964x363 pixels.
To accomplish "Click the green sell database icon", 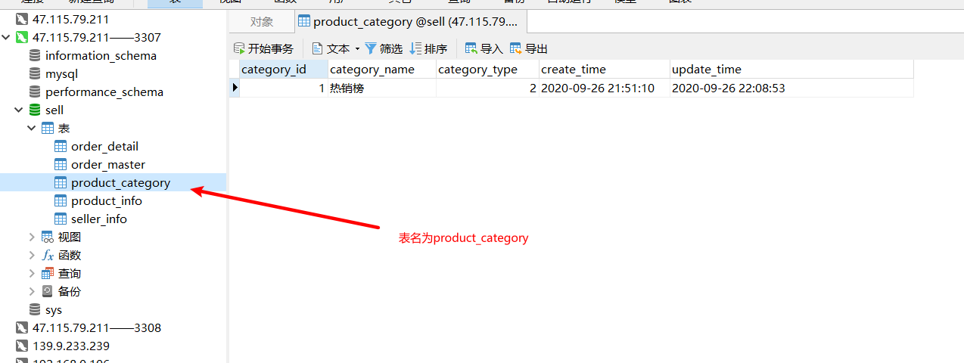I will (x=35, y=110).
